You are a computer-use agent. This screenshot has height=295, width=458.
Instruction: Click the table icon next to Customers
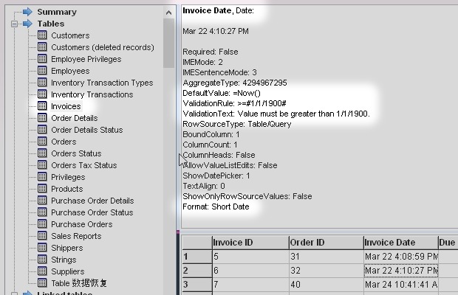click(42, 35)
